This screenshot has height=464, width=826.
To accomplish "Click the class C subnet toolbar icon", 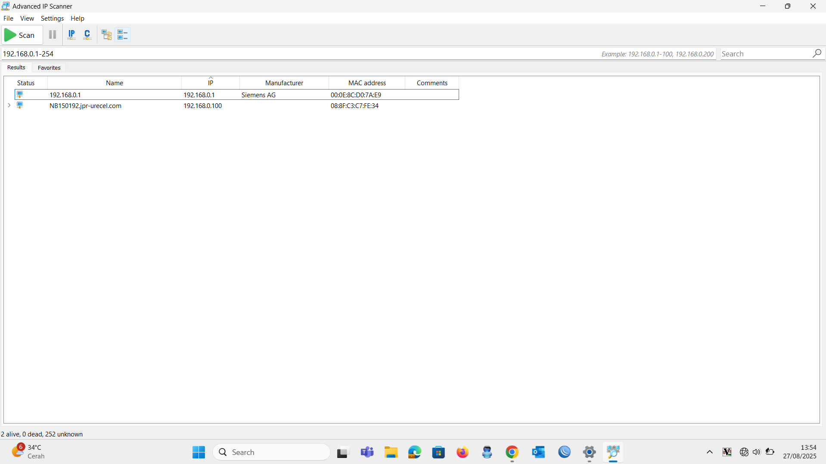I will tap(87, 35).
